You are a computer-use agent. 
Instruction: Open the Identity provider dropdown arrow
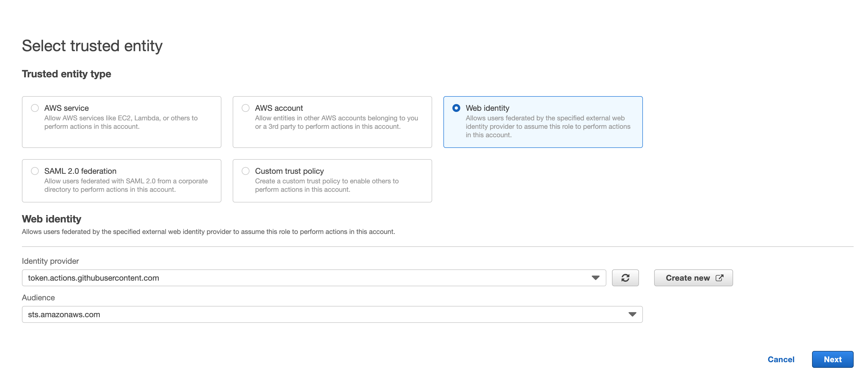tap(595, 278)
